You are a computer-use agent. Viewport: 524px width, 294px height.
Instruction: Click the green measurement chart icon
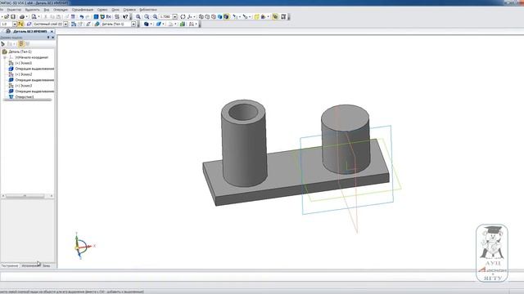(182, 24)
